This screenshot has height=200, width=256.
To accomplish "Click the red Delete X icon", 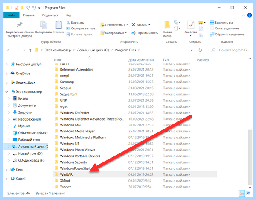I will point(134,25).
